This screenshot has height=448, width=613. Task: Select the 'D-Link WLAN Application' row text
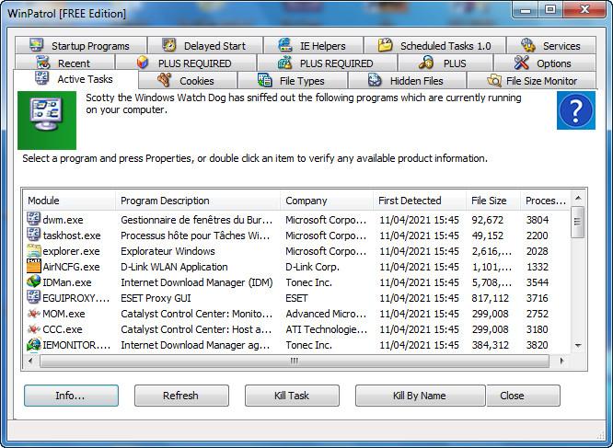(174, 267)
